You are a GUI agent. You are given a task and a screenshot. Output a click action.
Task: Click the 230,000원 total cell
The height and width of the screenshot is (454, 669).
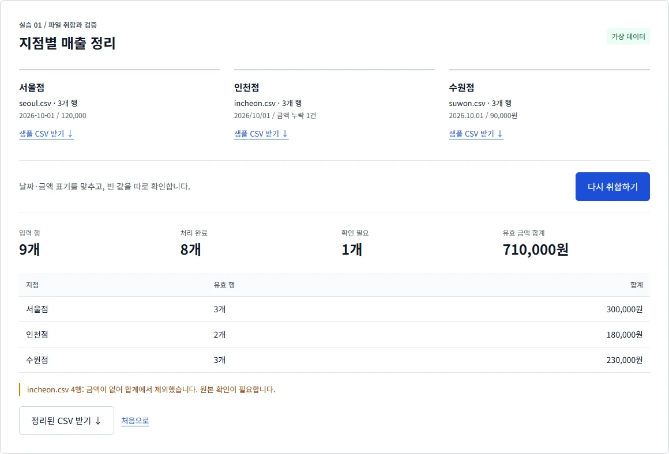[624, 360]
